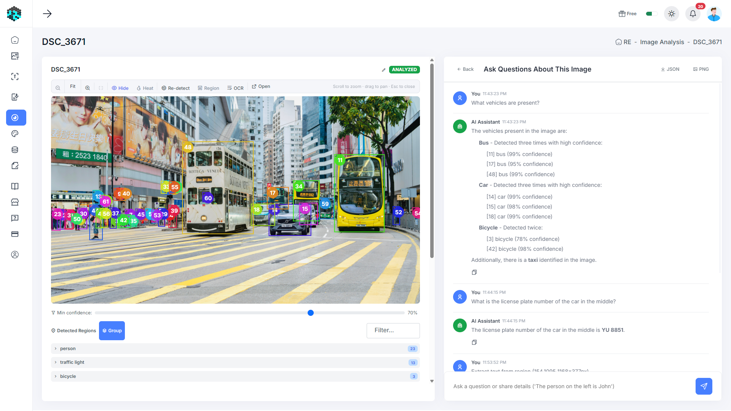Click the Min confidence filter icon
This screenshot has width=731, height=411.
(53, 313)
